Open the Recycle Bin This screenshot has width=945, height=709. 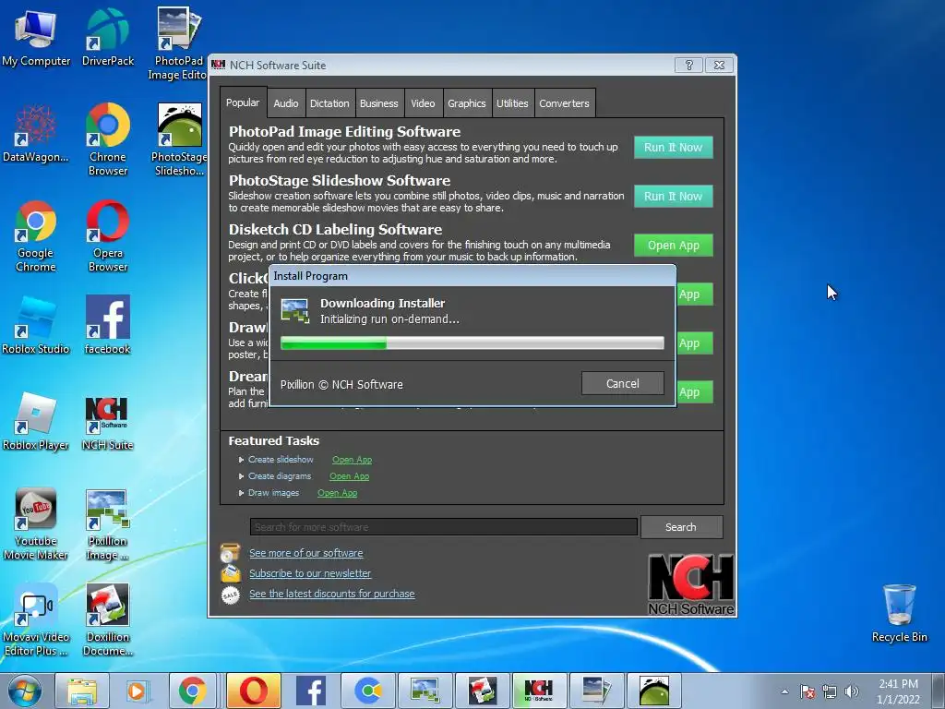tap(899, 614)
